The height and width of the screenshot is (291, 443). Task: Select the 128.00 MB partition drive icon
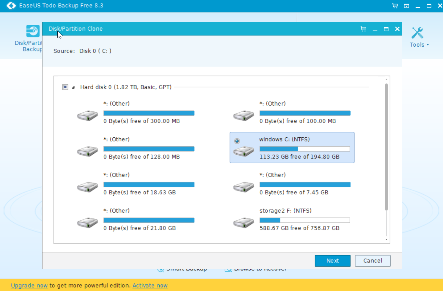(87, 151)
